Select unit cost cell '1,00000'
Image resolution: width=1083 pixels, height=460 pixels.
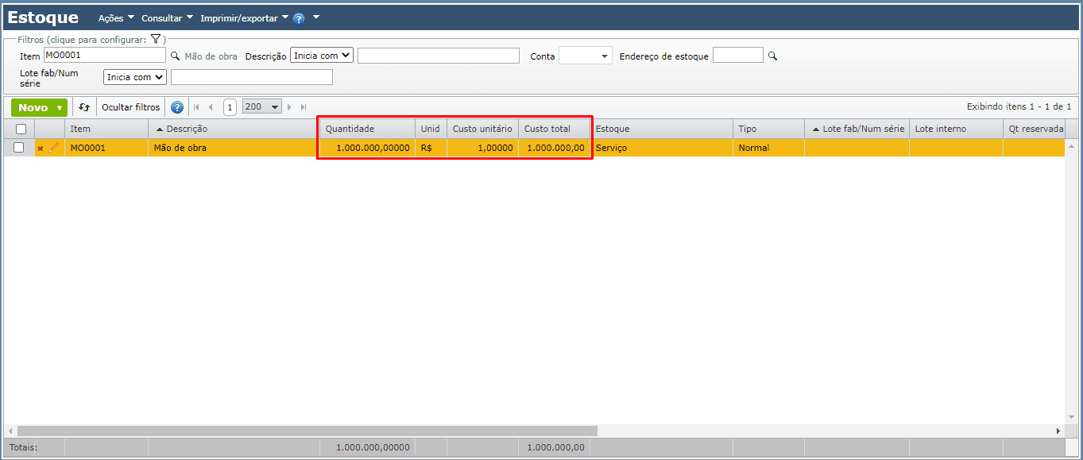(482, 148)
